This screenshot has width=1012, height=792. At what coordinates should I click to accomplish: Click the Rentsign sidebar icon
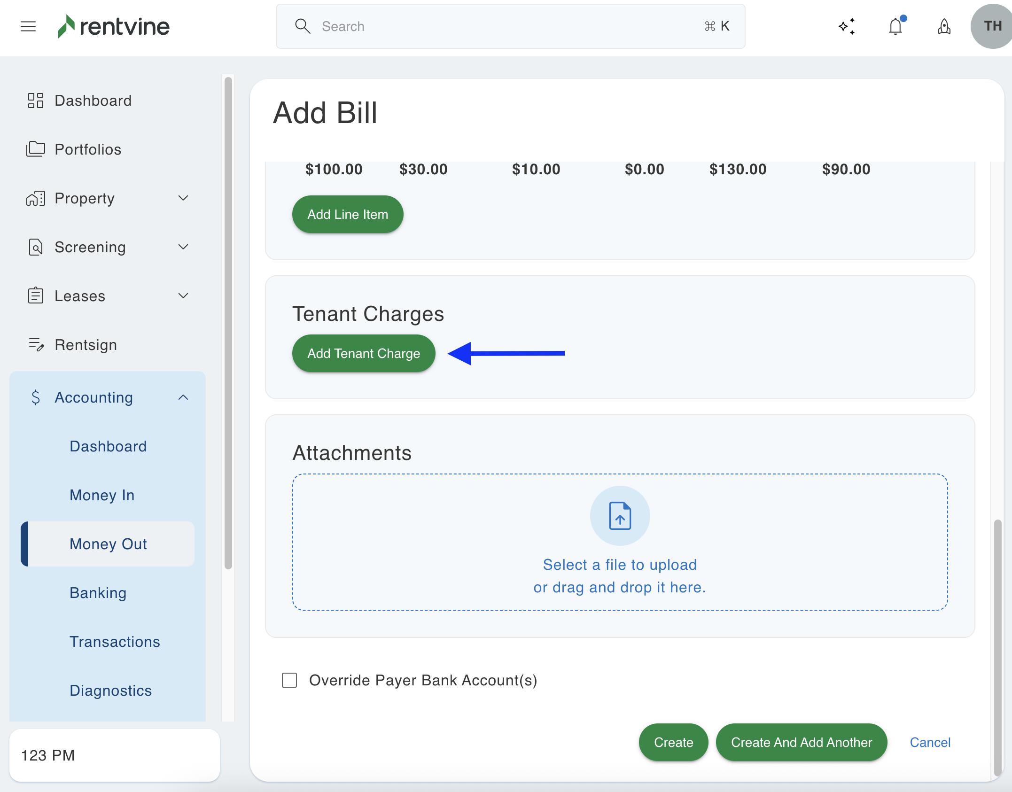[x=36, y=345]
